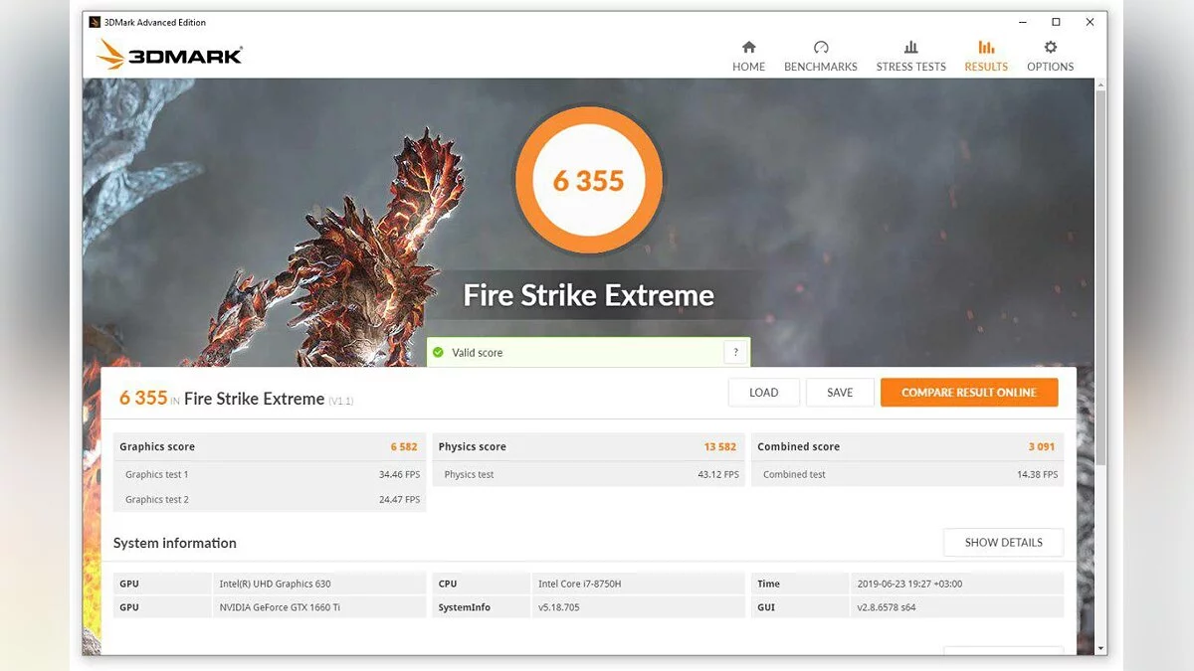This screenshot has height=671, width=1194.
Task: Click the question mark help button
Action: (735, 353)
